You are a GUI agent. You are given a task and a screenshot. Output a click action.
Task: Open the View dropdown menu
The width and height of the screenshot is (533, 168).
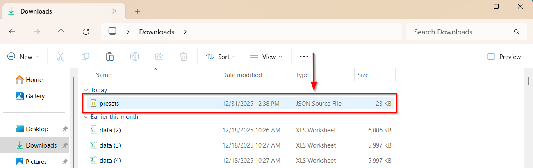click(x=266, y=57)
